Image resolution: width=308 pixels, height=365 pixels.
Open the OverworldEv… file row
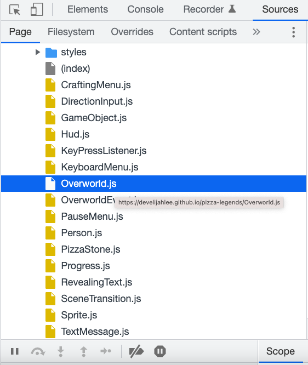[x=87, y=200]
